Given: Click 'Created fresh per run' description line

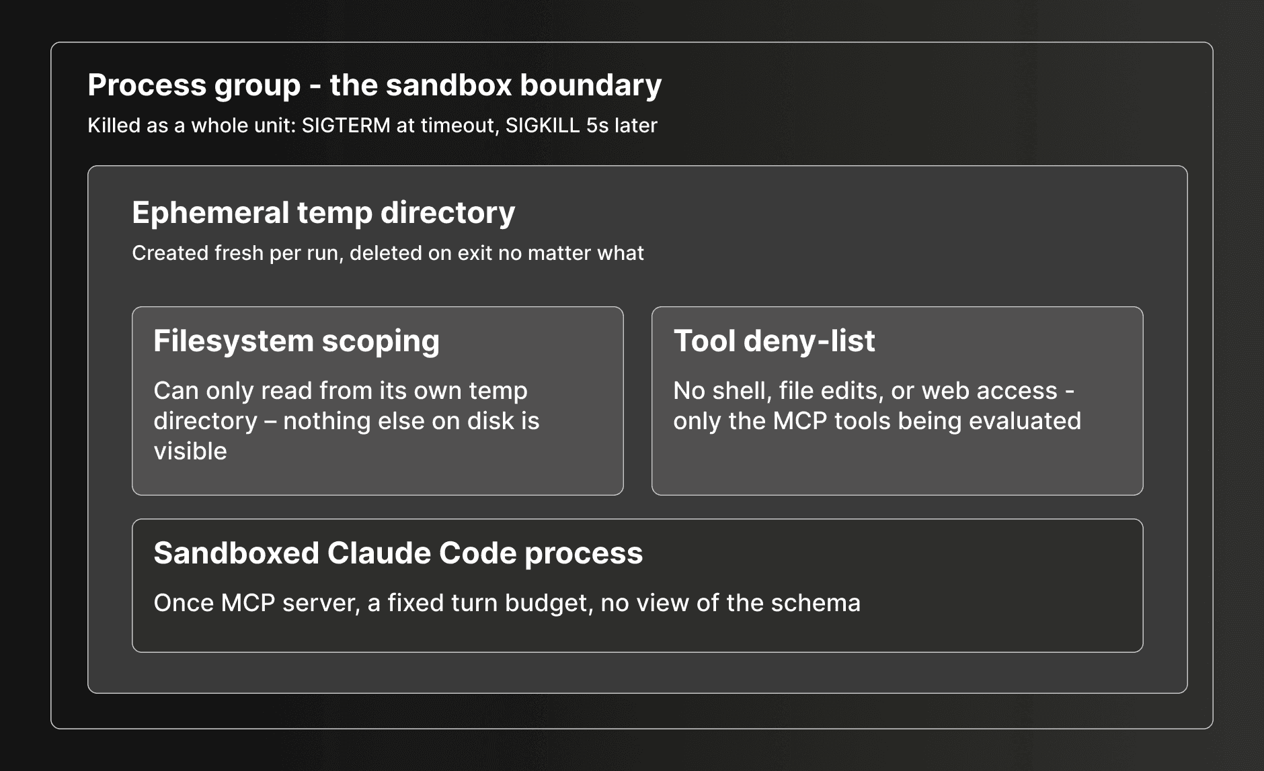Looking at the screenshot, I should click(x=388, y=253).
